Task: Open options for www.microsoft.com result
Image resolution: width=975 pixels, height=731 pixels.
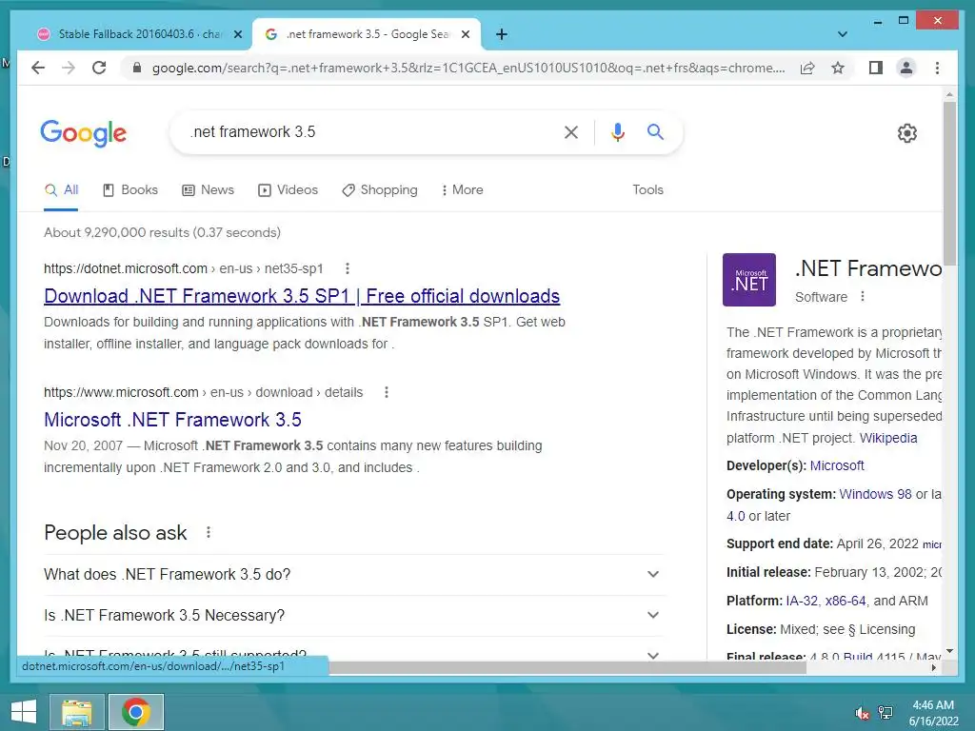Action: (387, 392)
